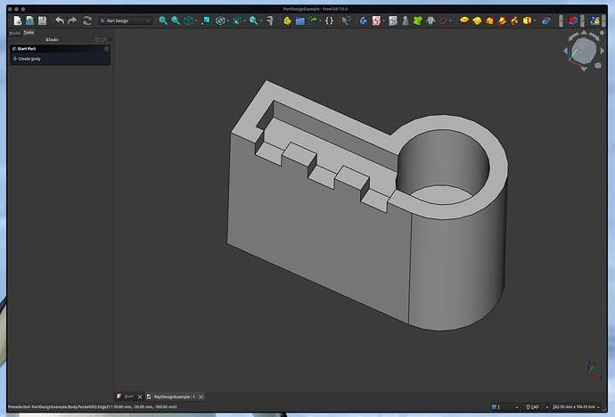The height and width of the screenshot is (417, 615).
Task: Click the Create body link
Action: click(x=29, y=59)
